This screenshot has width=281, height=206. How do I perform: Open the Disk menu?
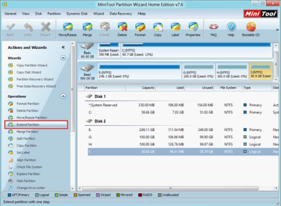pyautogui.click(x=38, y=14)
